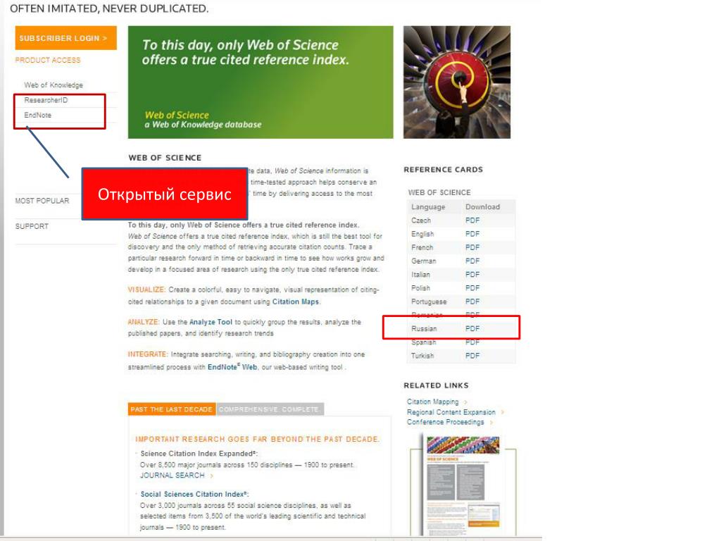The image size is (721, 541).
Task: Click arrow icon next to Conference Proceedings
Action: [x=491, y=423]
